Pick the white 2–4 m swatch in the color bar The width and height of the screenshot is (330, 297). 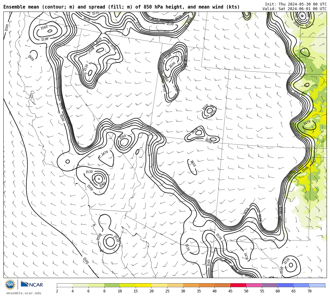tap(64, 285)
